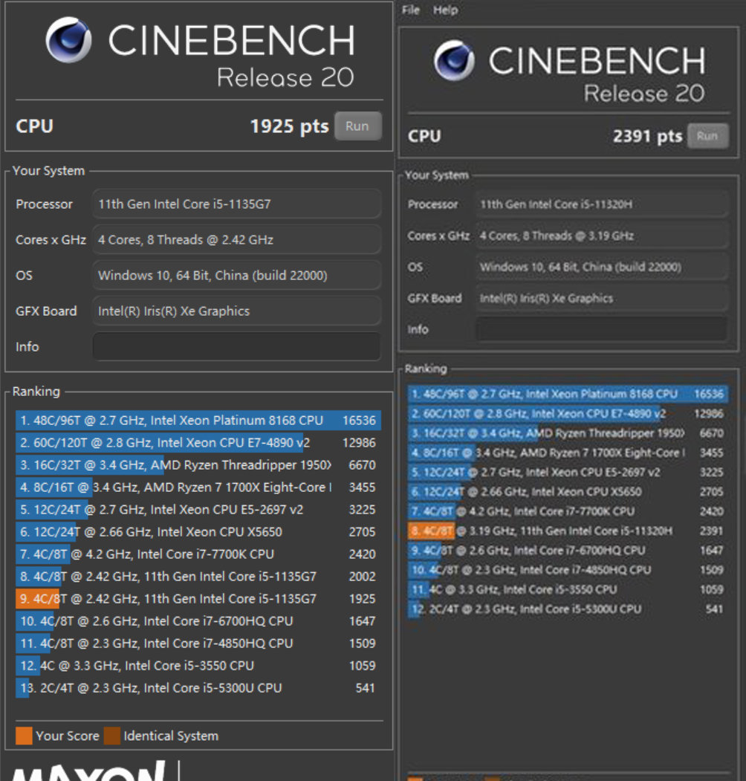Viewport: 746px width, 781px height.
Task: Click the Cinebench logo in left window
Action: click(68, 40)
